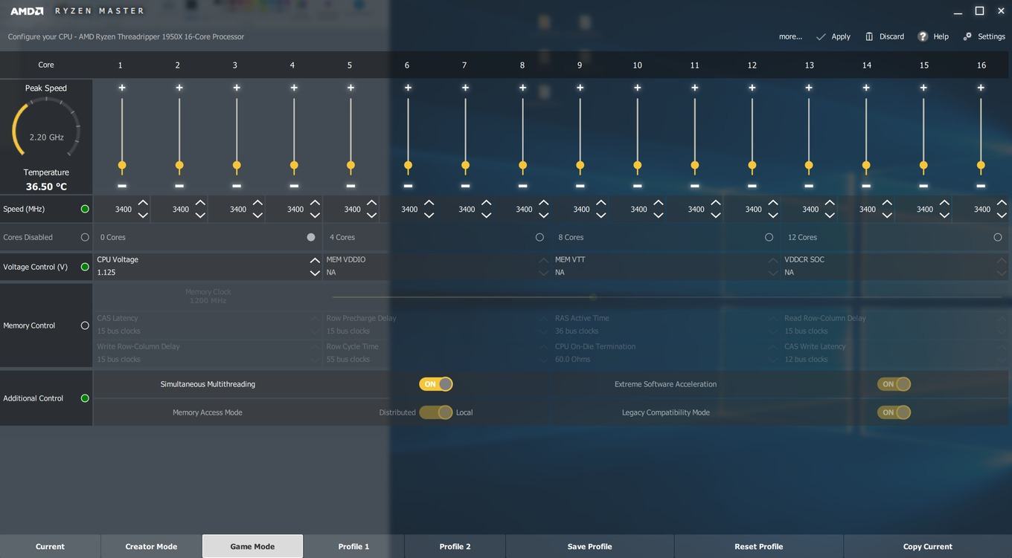Click the core 7 speed slider handle

click(465, 165)
